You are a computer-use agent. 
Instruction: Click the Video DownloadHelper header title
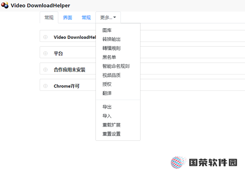pyautogui.click(x=40, y=5)
